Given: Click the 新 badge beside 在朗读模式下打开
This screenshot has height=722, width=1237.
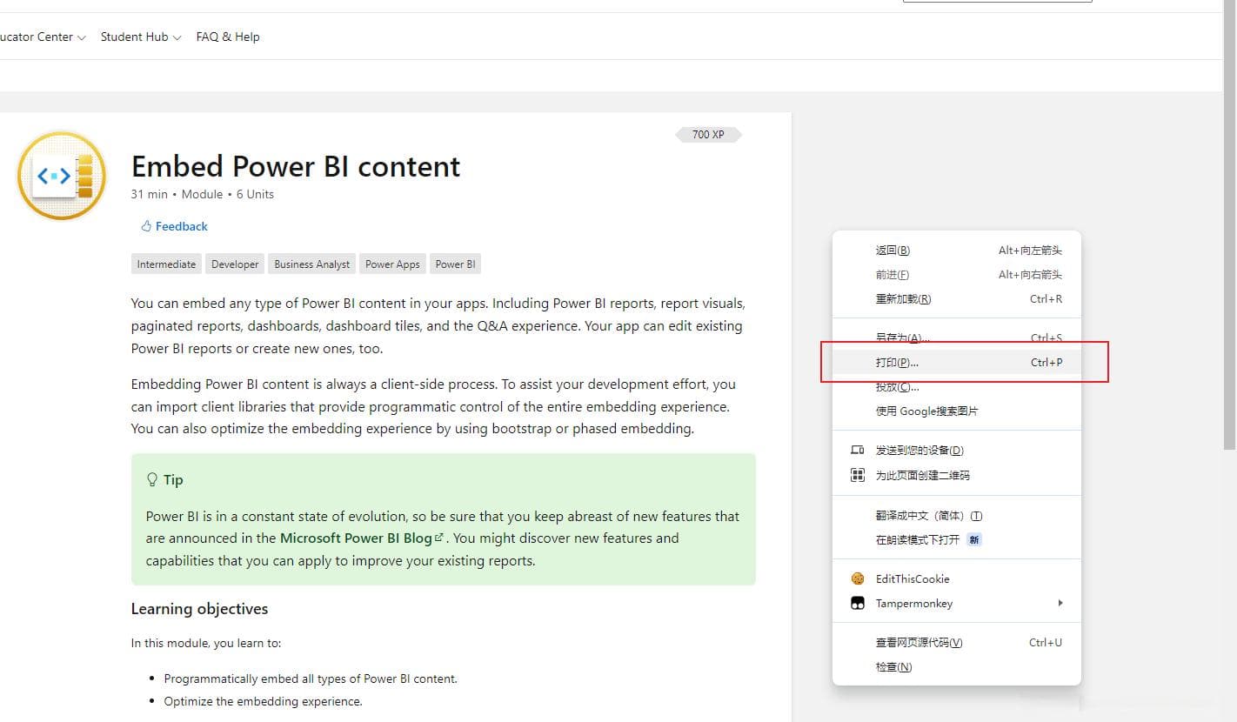Looking at the screenshot, I should pyautogui.click(x=974, y=540).
